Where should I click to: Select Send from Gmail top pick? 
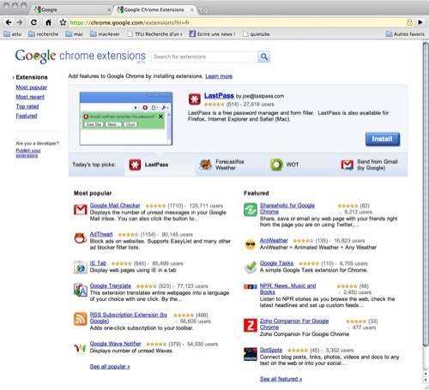372,165
